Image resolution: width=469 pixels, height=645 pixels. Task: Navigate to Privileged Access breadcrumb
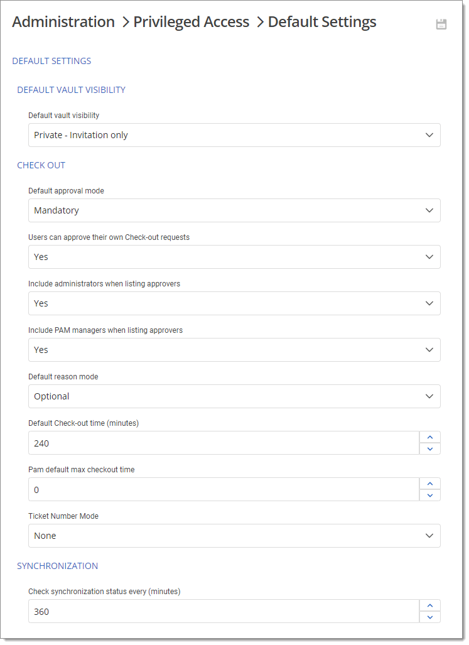click(191, 22)
